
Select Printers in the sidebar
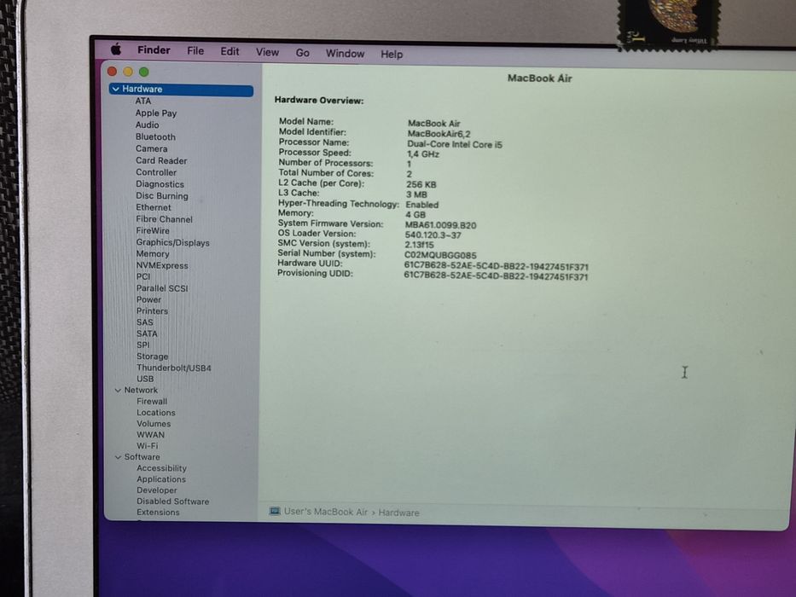[x=153, y=311]
